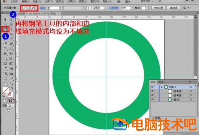
Task: Click the 首选项 button
Action: [174, 8]
